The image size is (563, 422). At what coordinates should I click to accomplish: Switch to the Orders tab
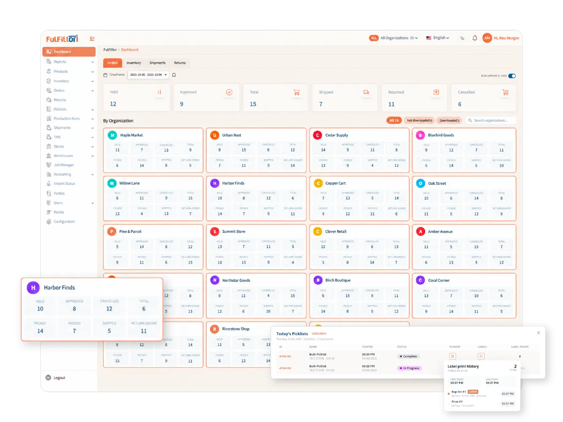tap(113, 63)
